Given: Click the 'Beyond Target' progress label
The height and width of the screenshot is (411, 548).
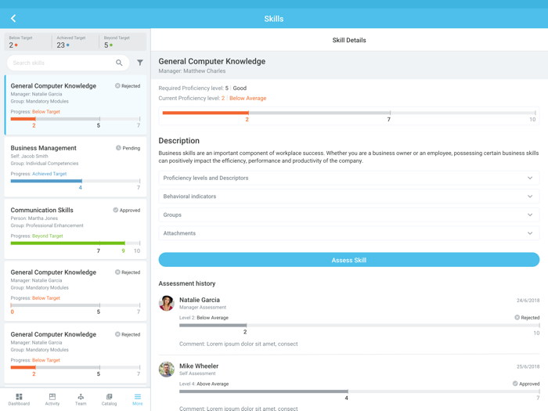Looking at the screenshot, I should pyautogui.click(x=48, y=236).
